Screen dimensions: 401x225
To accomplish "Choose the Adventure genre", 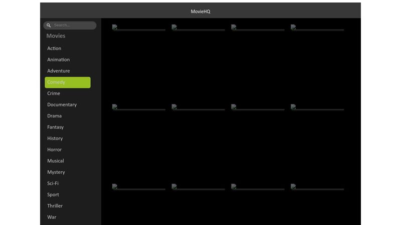I will (x=58, y=71).
